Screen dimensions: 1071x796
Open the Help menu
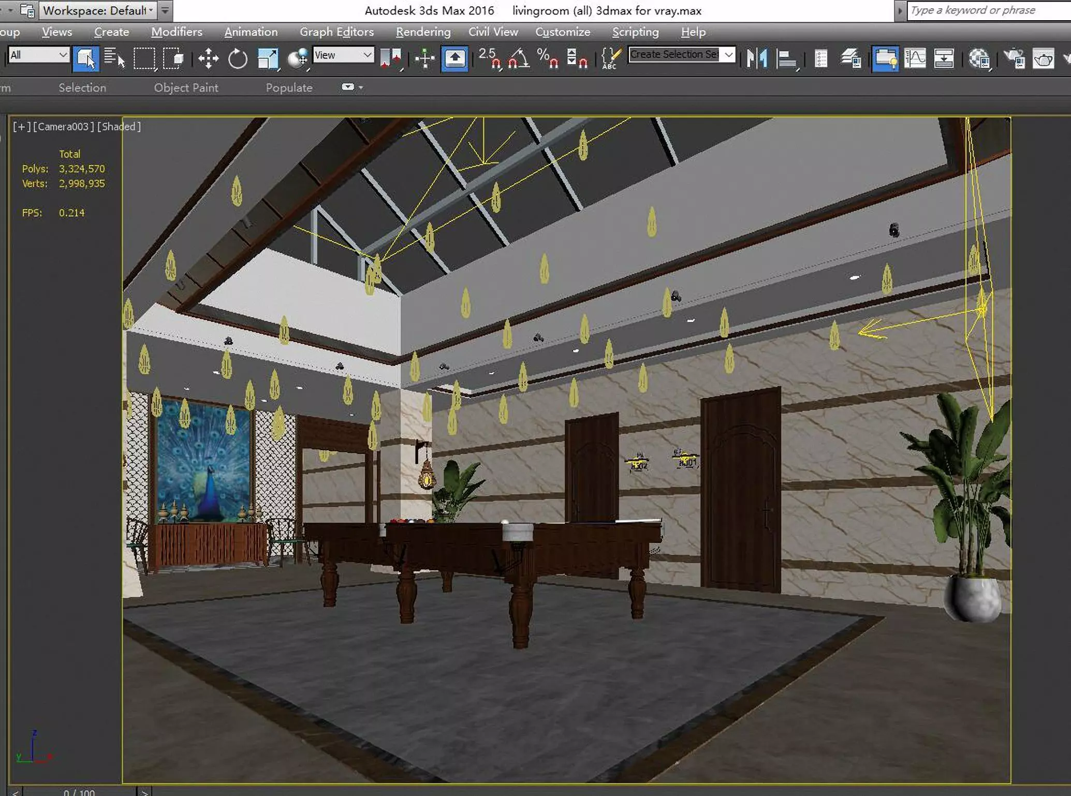click(x=693, y=32)
